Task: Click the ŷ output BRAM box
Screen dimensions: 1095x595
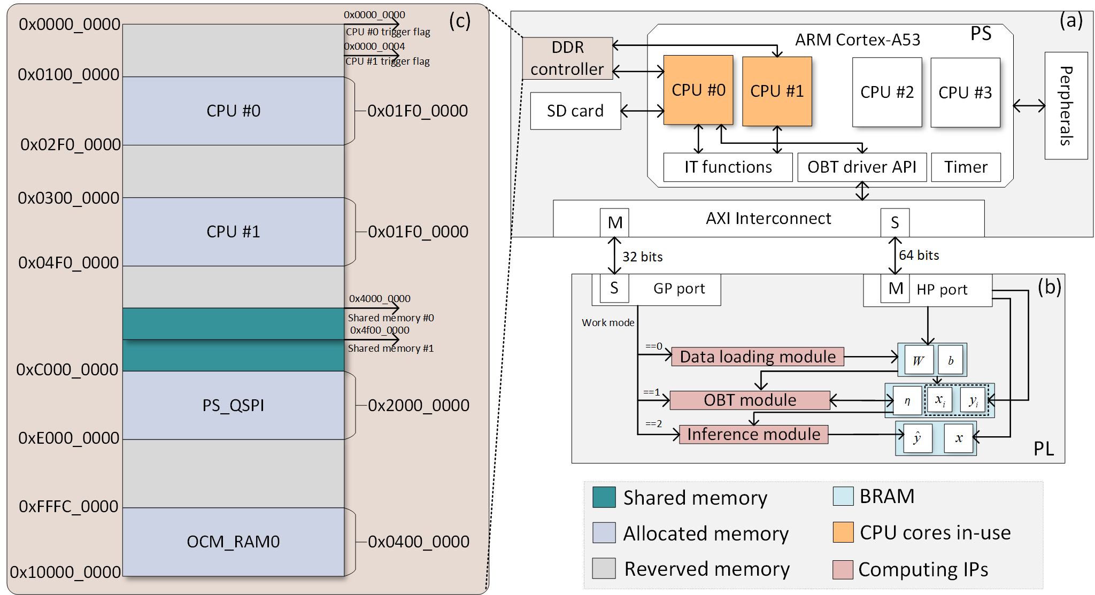Action: pos(917,438)
